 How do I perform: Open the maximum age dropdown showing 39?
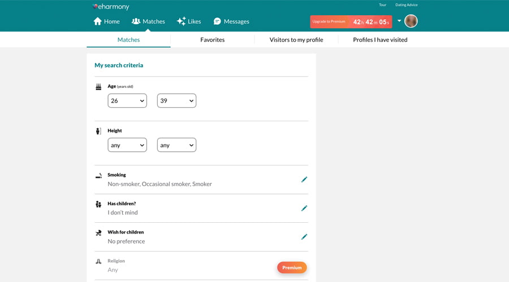(x=176, y=100)
